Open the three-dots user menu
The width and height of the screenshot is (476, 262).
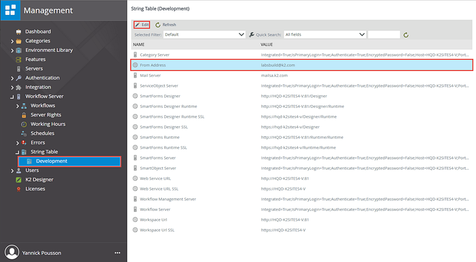[117, 253]
